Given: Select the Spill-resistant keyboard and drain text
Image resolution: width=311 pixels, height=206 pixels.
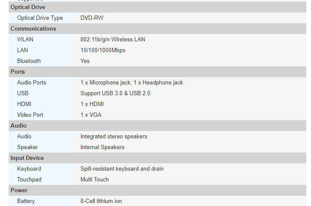Looking at the screenshot, I should pos(122,169).
